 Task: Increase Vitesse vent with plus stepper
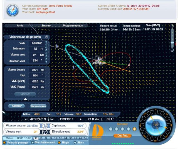(x=46, y=53)
